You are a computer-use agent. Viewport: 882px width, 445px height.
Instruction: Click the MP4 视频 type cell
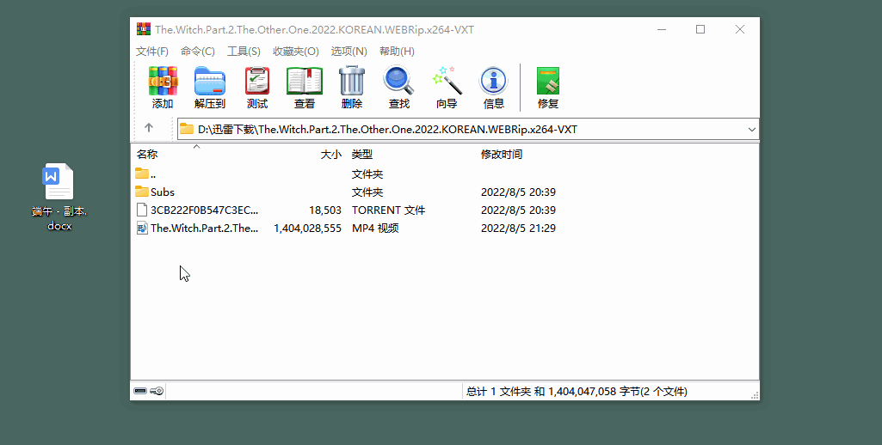pyautogui.click(x=375, y=229)
